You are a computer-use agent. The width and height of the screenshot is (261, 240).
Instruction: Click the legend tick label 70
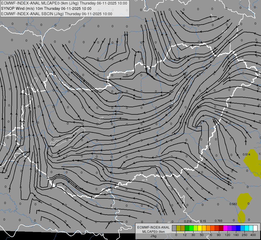pos(210,235)
